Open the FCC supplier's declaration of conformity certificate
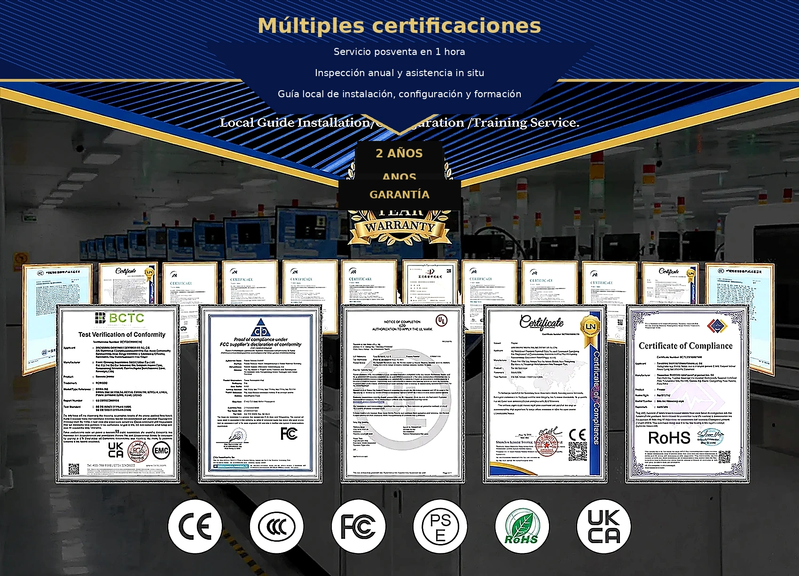Viewport: 799px width, 576px height. click(x=260, y=394)
